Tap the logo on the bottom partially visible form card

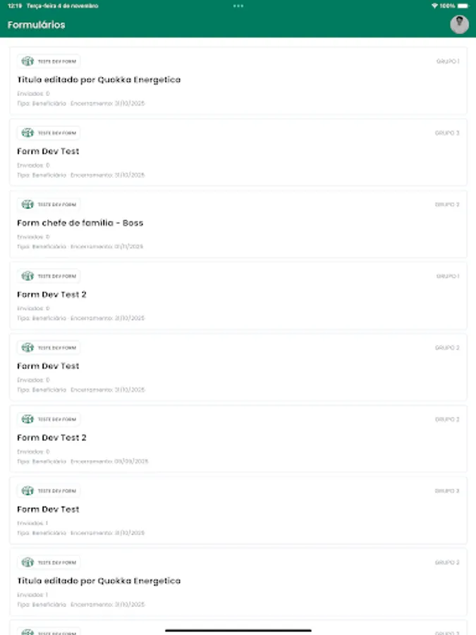point(28,631)
